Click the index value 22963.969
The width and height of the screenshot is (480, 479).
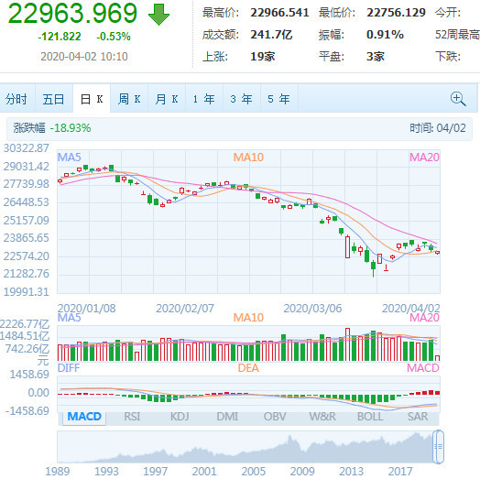tap(72, 14)
